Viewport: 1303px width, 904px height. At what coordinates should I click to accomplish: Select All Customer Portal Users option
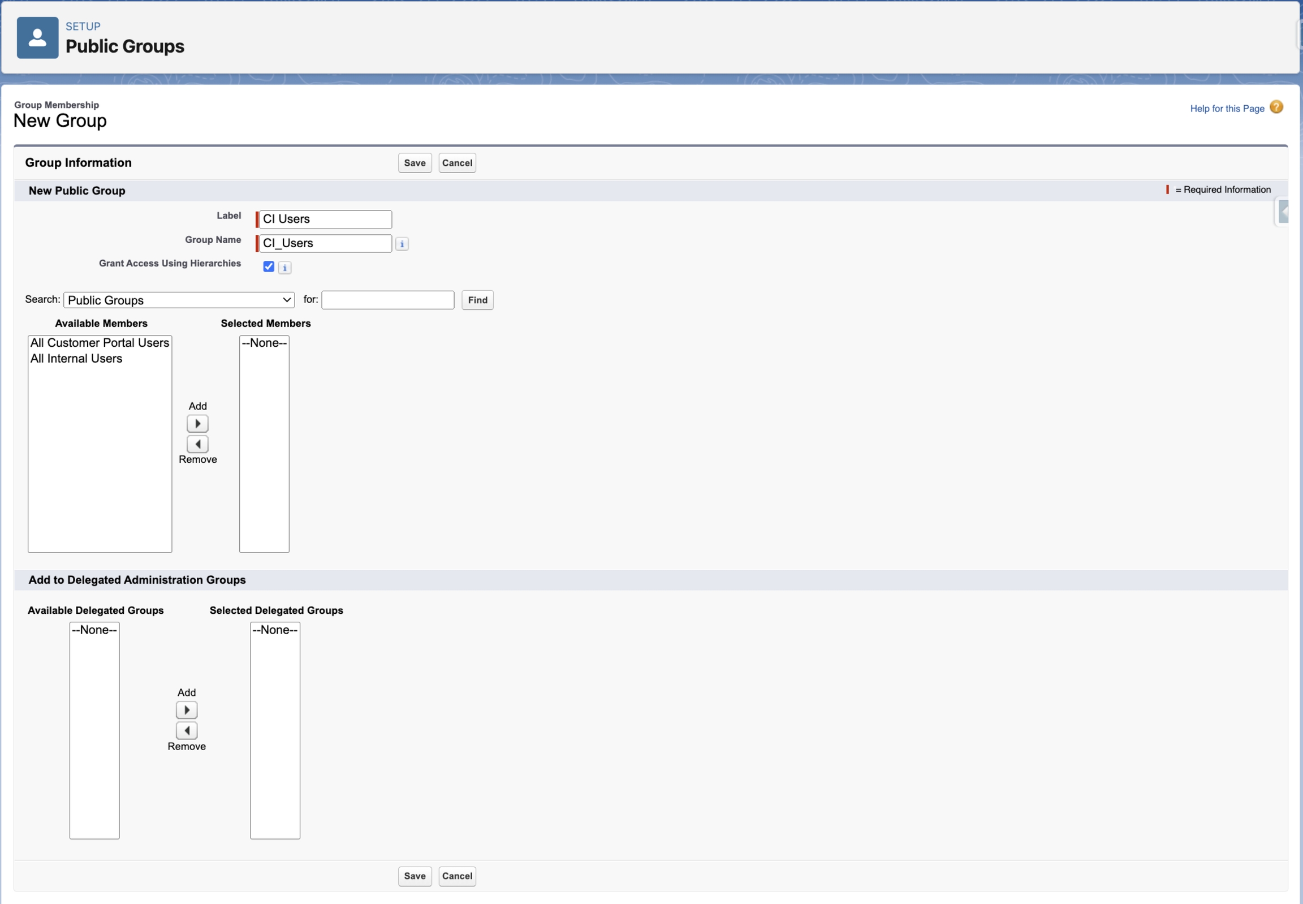[100, 343]
